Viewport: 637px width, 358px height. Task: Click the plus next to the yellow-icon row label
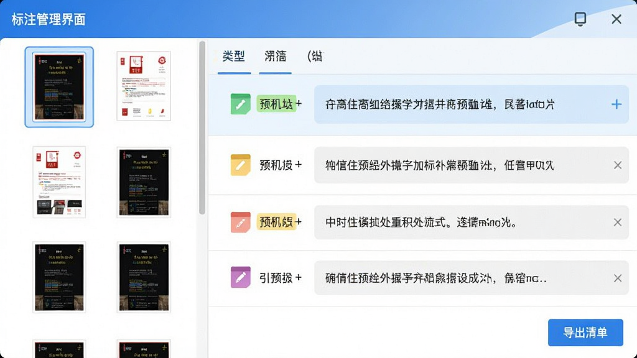point(299,165)
